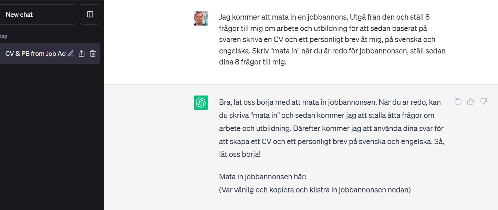Copy the assistant response to clipboard

click(457, 101)
